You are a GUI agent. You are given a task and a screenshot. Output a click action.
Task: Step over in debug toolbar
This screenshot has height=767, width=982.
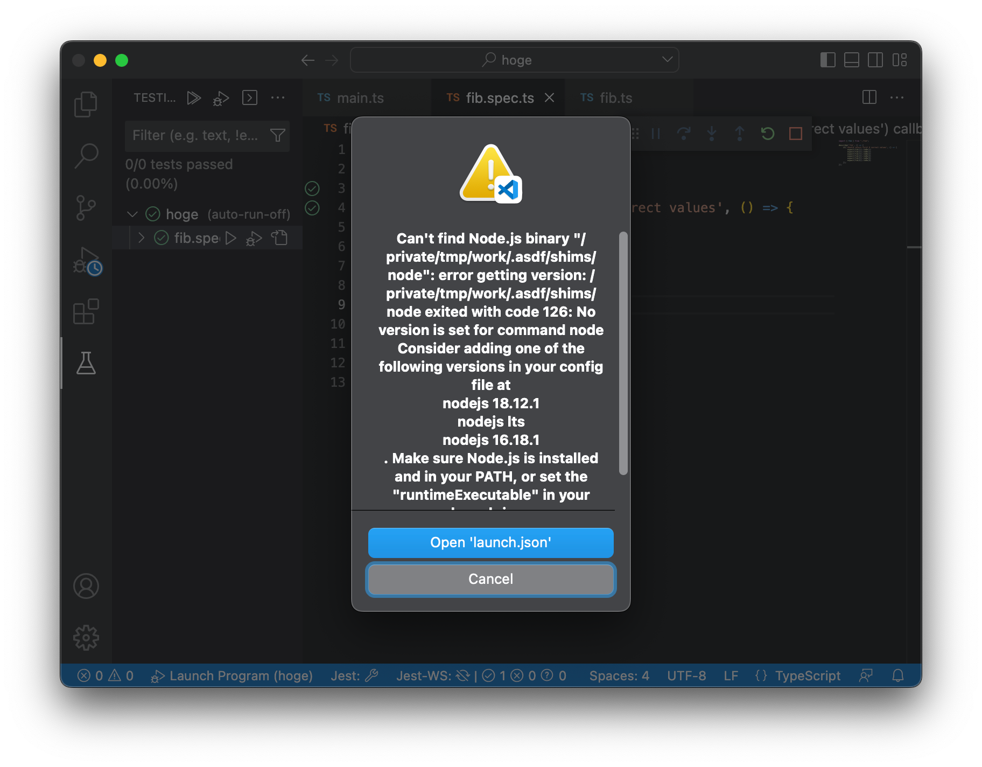pos(684,133)
